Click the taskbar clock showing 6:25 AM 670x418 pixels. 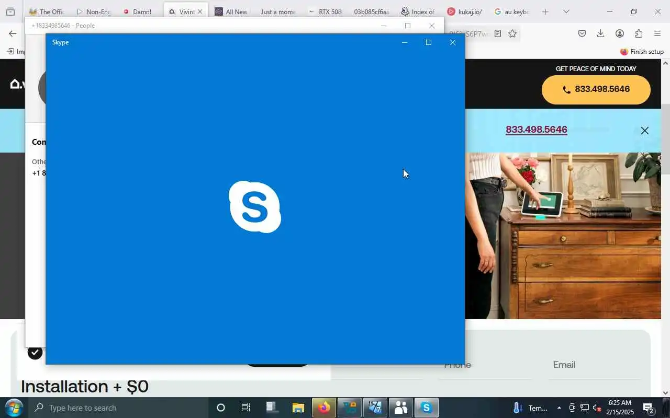[x=620, y=408]
